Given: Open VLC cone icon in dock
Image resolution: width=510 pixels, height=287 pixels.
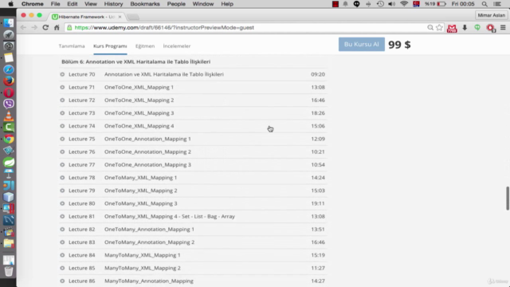Looking at the screenshot, I should click(x=9, y=116).
